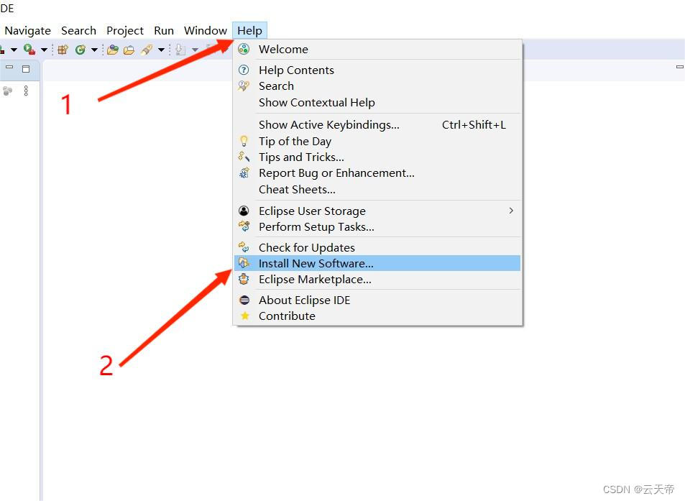Choose Contribute from the Help menu

pos(378,316)
